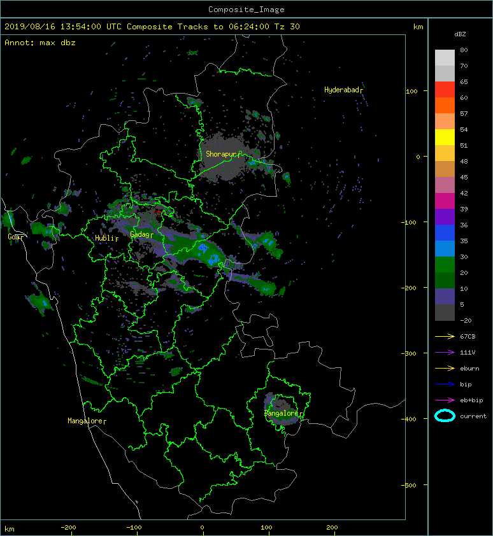Pick the light gray 80–70 dBZ swatch

coord(445,58)
